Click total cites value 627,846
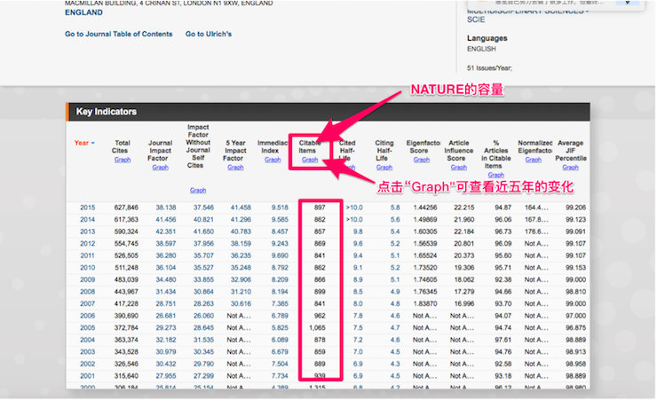This screenshot has height=400, width=657. (x=126, y=208)
